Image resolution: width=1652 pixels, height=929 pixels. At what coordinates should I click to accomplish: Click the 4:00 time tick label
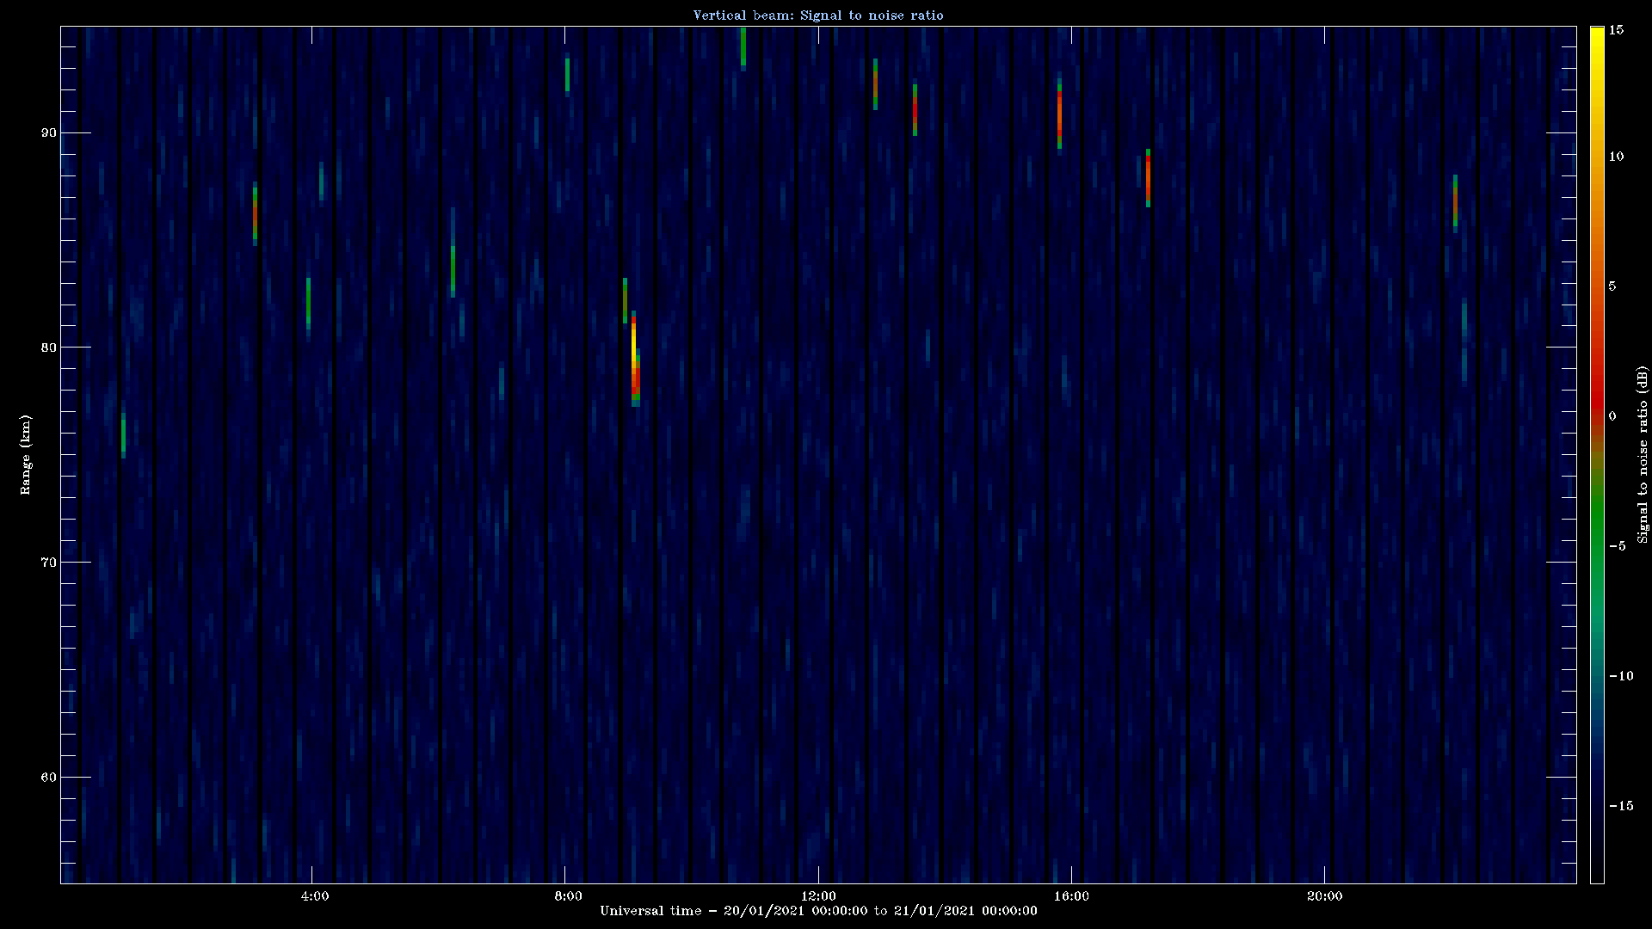[315, 896]
